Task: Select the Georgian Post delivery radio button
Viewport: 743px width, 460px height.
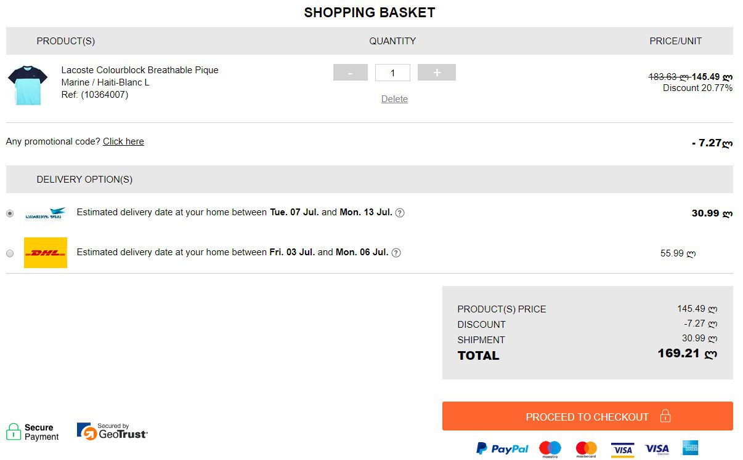Action: point(10,213)
